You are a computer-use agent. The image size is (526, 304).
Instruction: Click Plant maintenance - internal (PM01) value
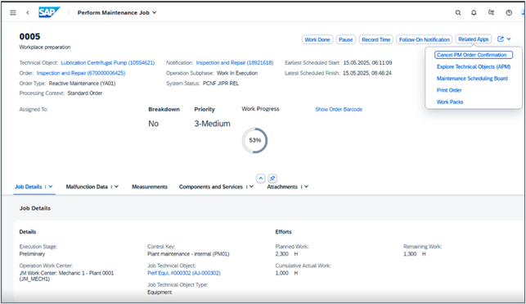point(188,254)
